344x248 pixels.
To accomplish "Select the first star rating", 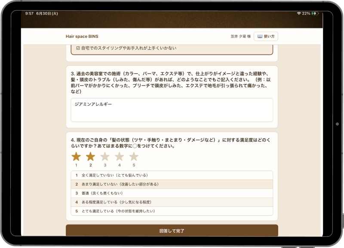I will (76, 156).
